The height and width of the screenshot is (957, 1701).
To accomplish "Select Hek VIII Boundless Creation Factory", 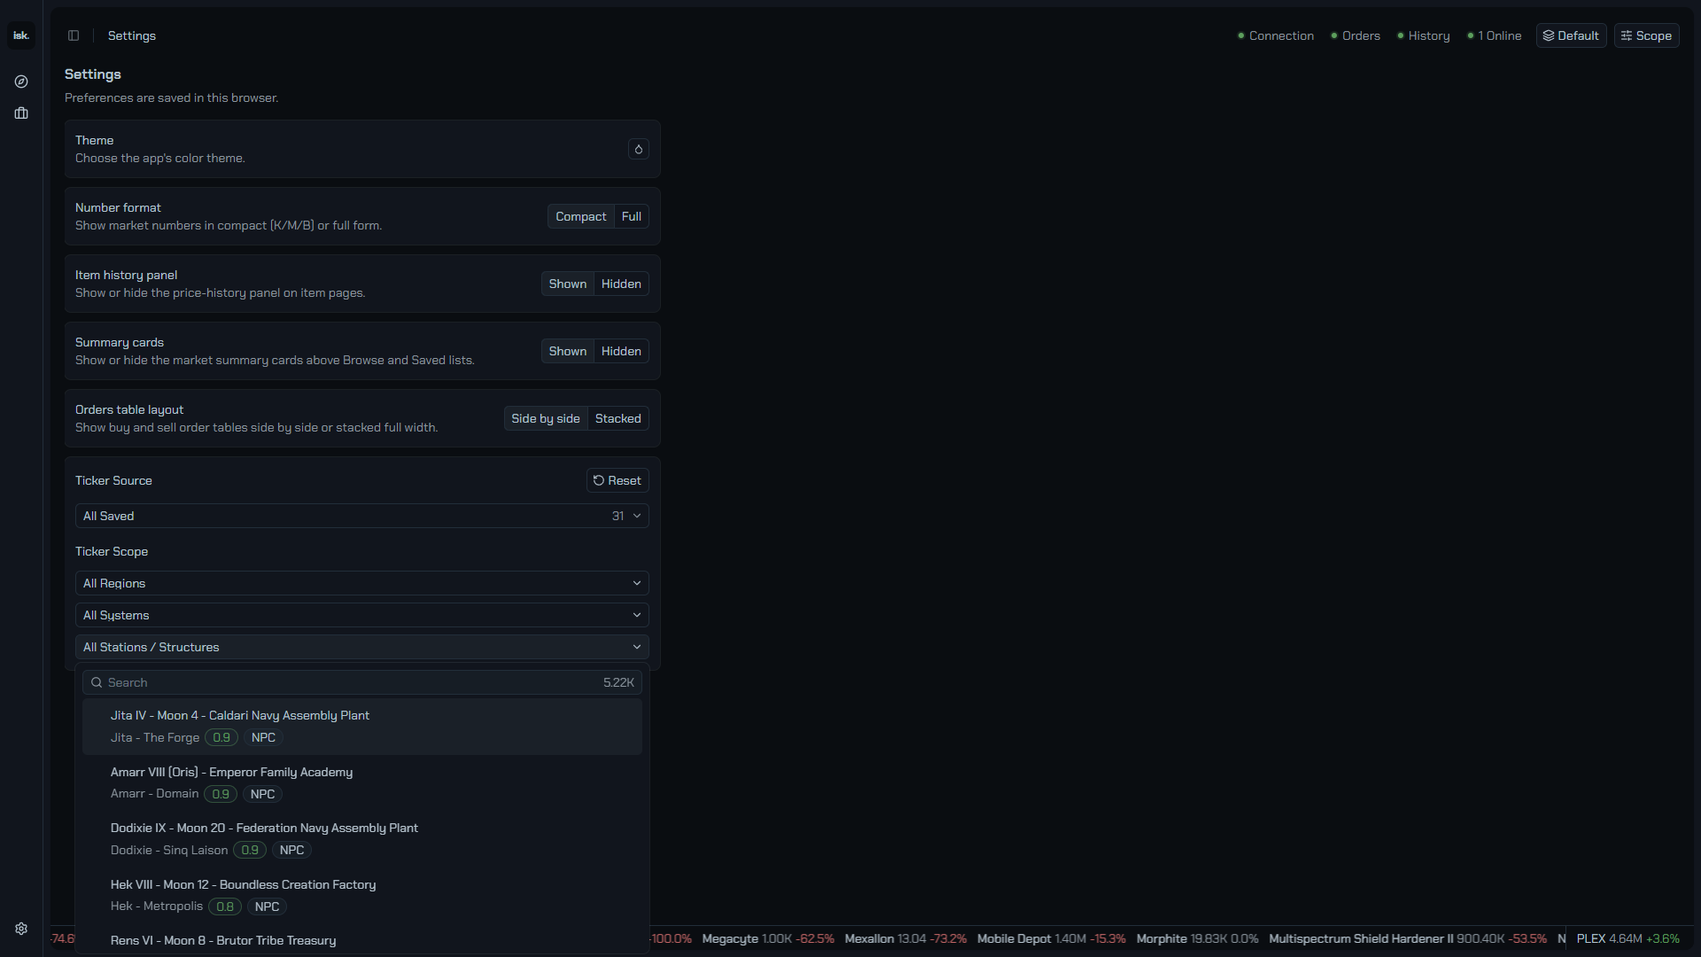I will point(362,895).
